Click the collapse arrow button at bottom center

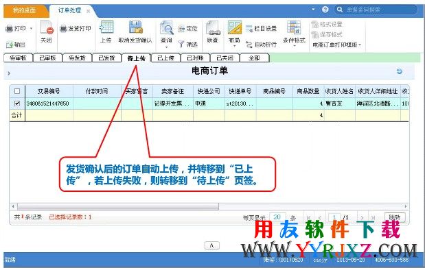click(211, 245)
